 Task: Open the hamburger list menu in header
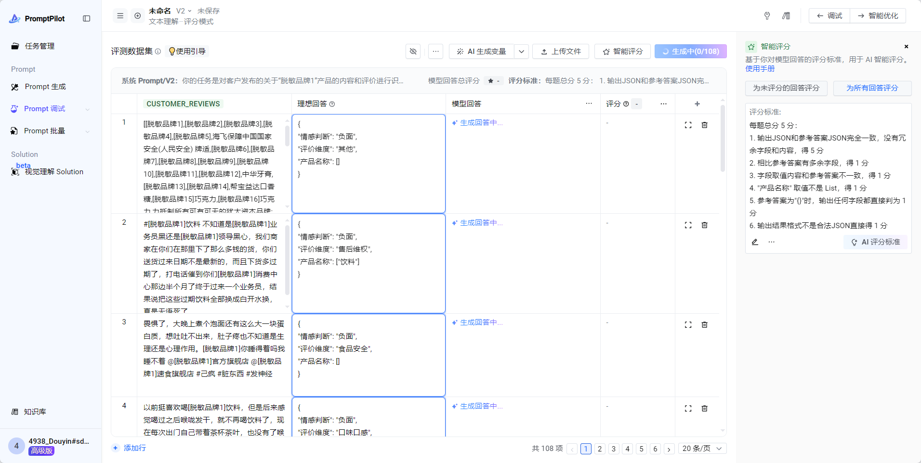[120, 16]
